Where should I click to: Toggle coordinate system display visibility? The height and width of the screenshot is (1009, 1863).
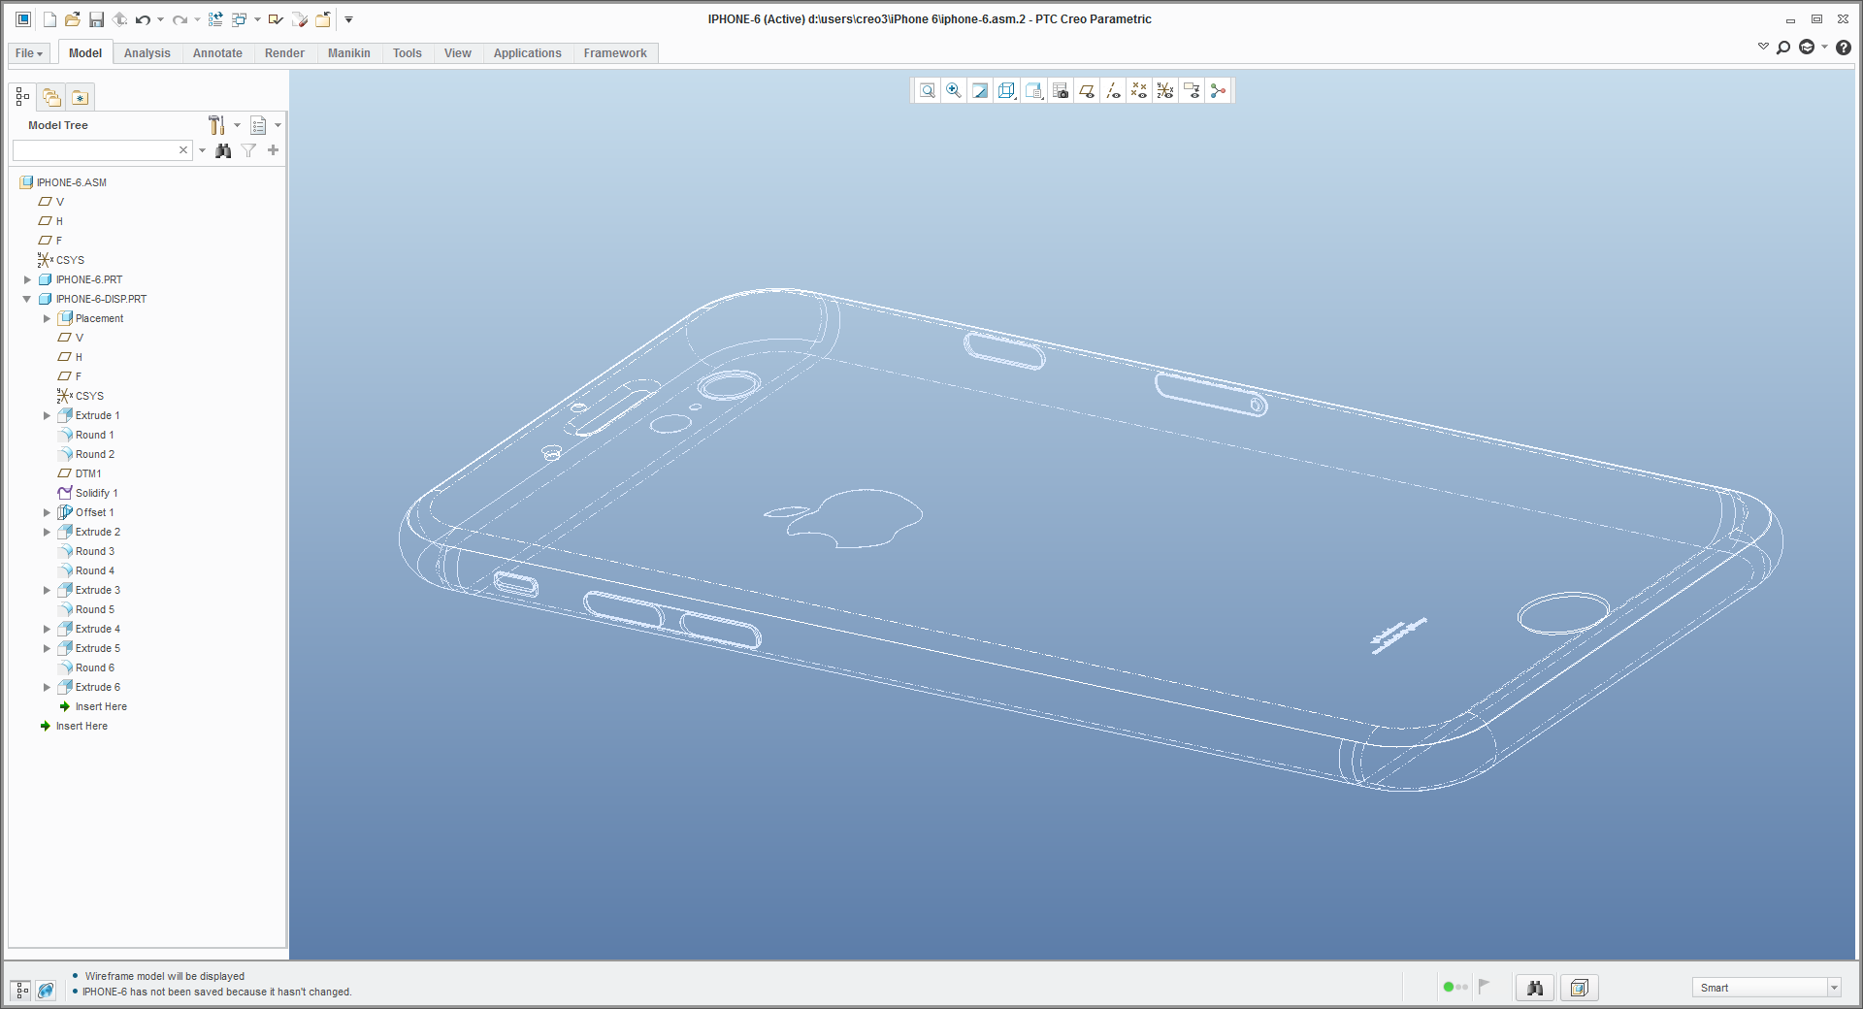tap(1164, 90)
